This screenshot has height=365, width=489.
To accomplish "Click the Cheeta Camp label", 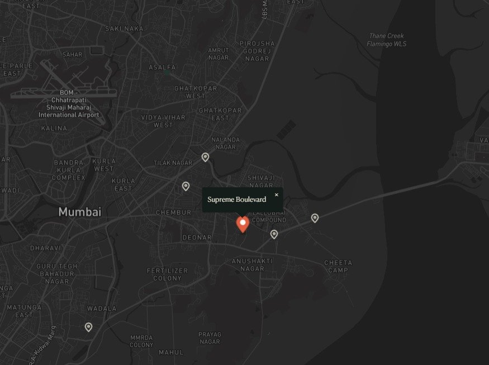I will click(x=338, y=265).
